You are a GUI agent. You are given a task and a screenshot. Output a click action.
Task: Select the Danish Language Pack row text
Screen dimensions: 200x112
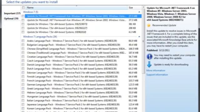[72, 65]
